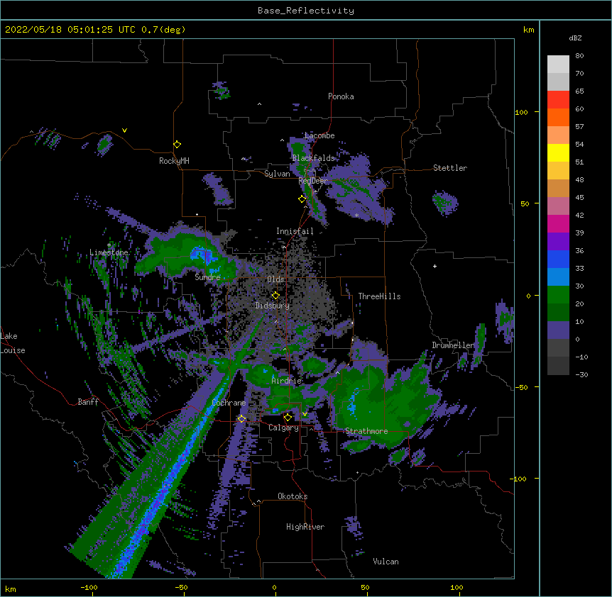
Task: Select the Vulcan label
Action: [x=386, y=562]
